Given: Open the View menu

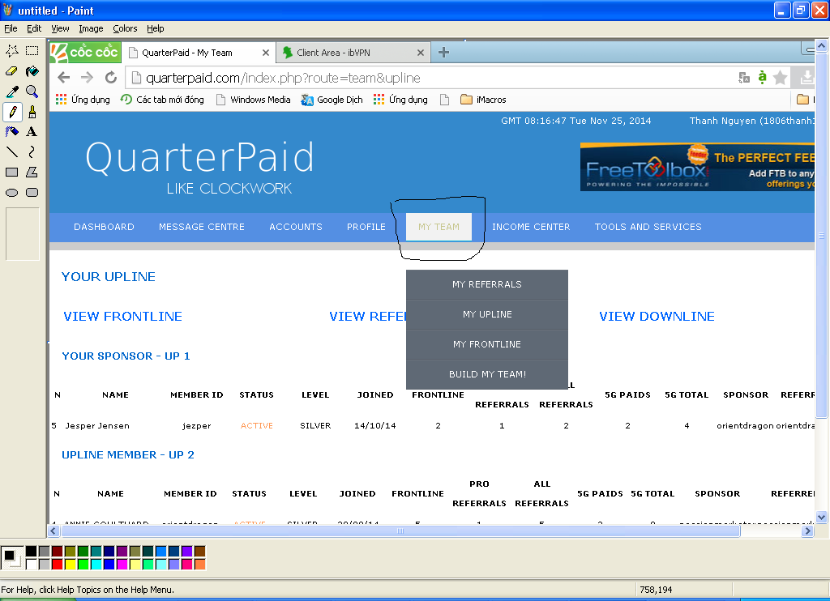Looking at the screenshot, I should click(x=60, y=28).
